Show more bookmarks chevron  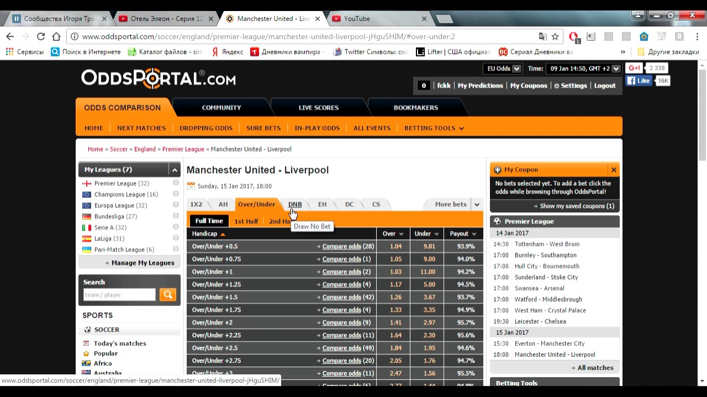[623, 52]
